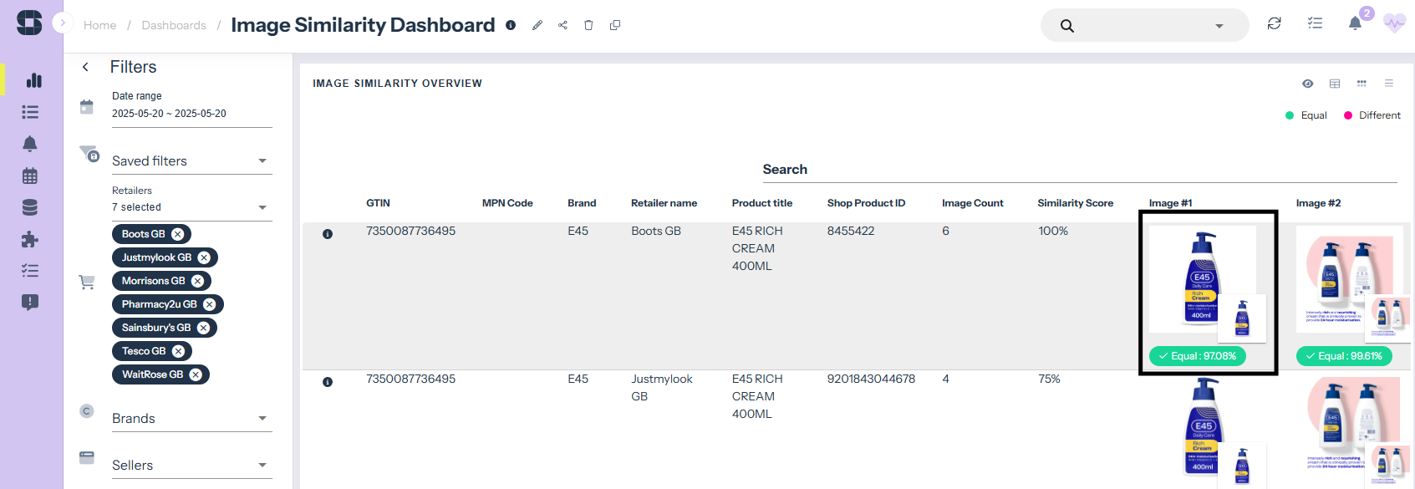The image size is (1415, 489).
Task: Sort by the Similarity Score column header
Action: tap(1075, 203)
